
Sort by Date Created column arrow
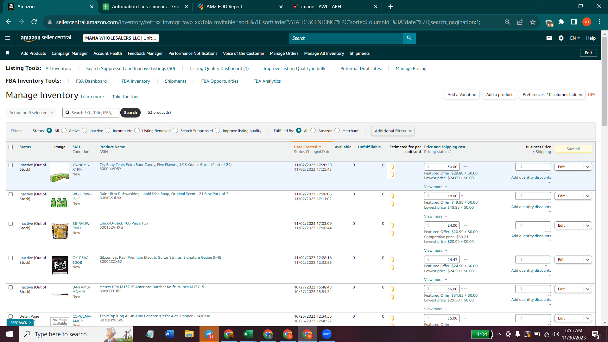tap(320, 147)
